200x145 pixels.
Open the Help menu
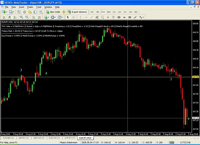coord(57,7)
